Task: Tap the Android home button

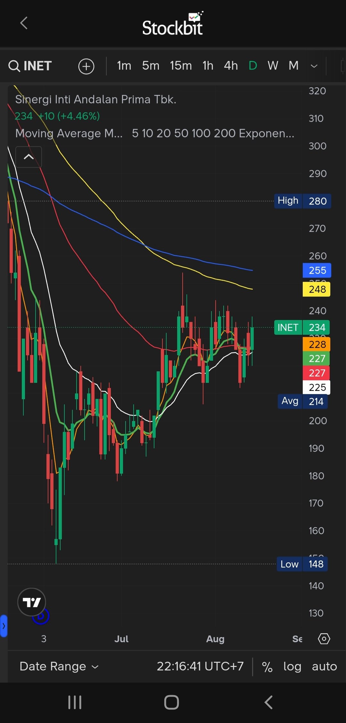Action: (171, 702)
